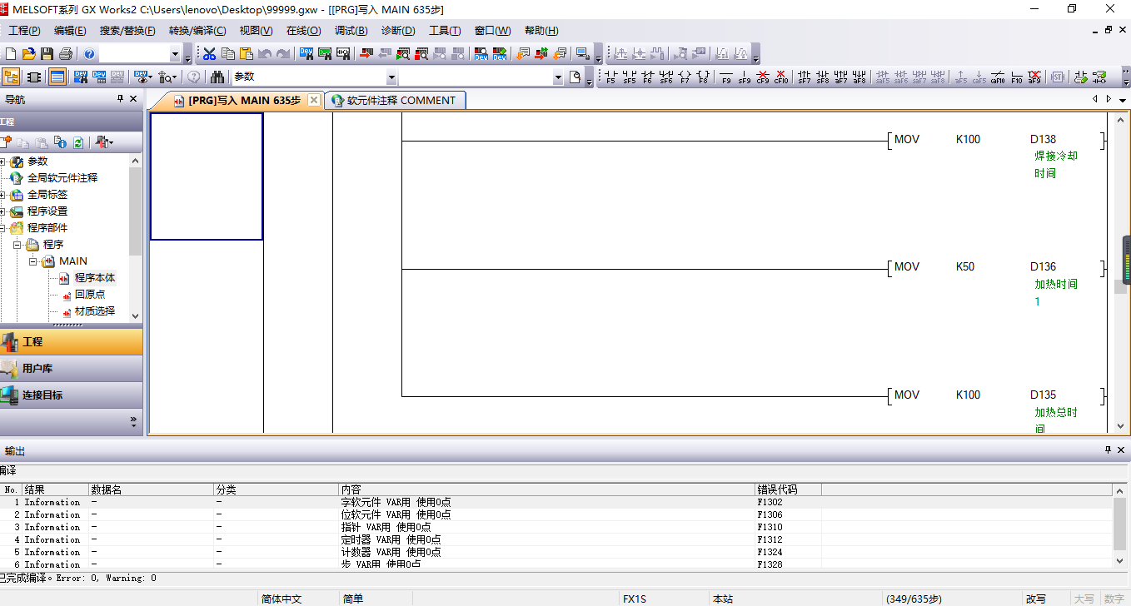
Task: Insert coil using the F7 ladder icon
Action: point(685,77)
